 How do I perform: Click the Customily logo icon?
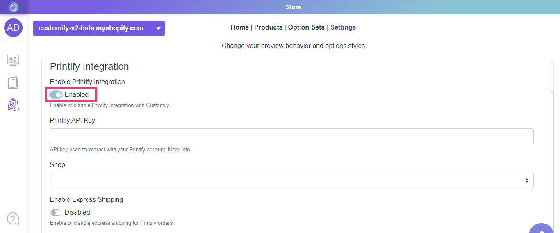click(x=14, y=7)
